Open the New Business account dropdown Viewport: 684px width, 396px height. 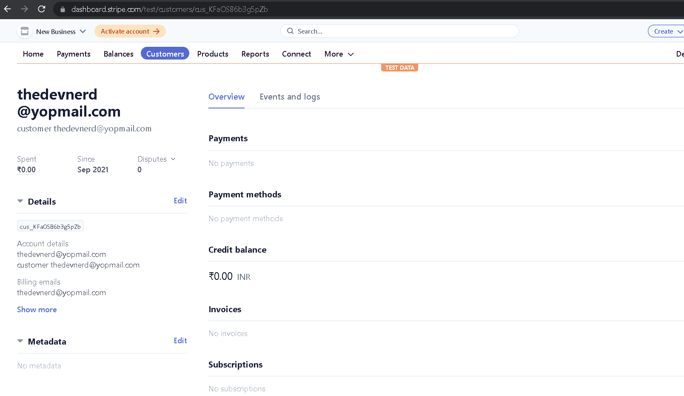[60, 31]
